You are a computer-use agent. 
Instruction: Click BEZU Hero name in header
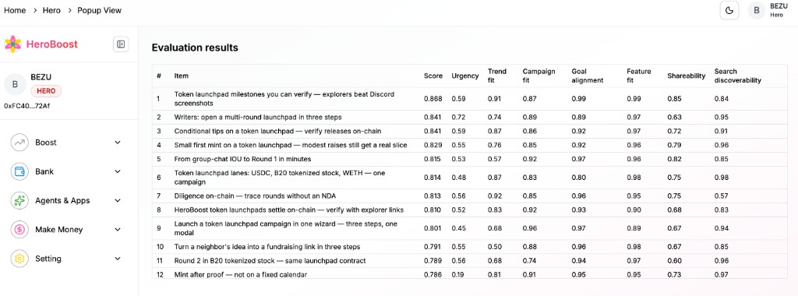click(779, 10)
